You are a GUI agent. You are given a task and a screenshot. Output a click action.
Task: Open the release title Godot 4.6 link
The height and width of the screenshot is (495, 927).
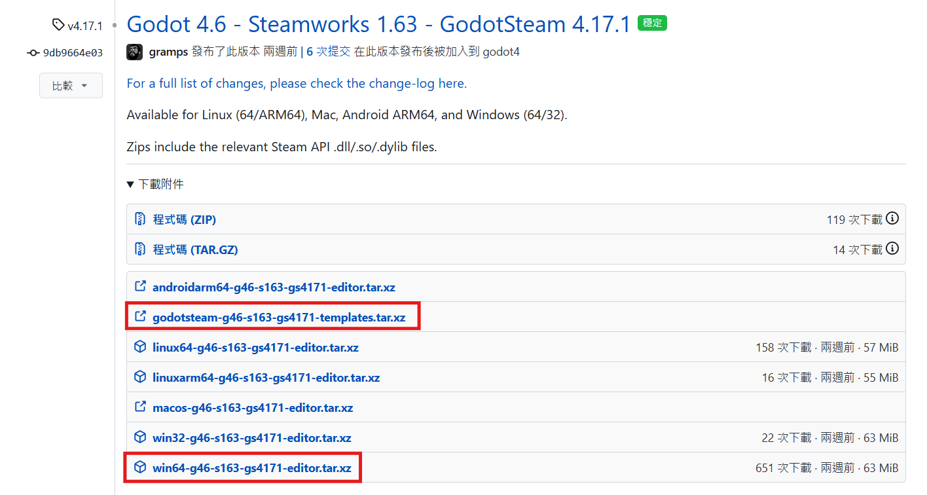378,24
